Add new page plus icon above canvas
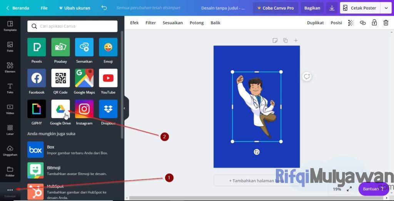Screen dimensions: 394x201 click(x=296, y=40)
